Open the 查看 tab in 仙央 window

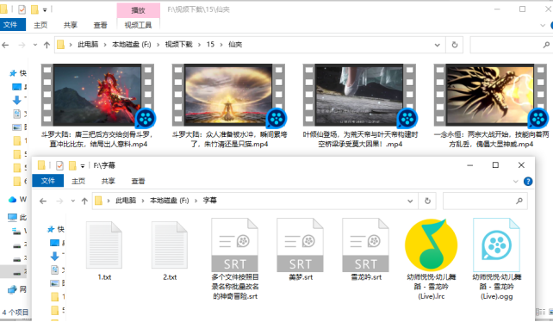point(100,25)
